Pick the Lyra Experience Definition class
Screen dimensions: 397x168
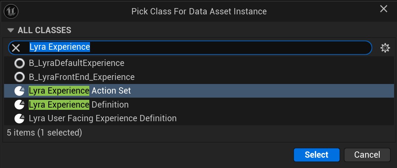(x=79, y=105)
